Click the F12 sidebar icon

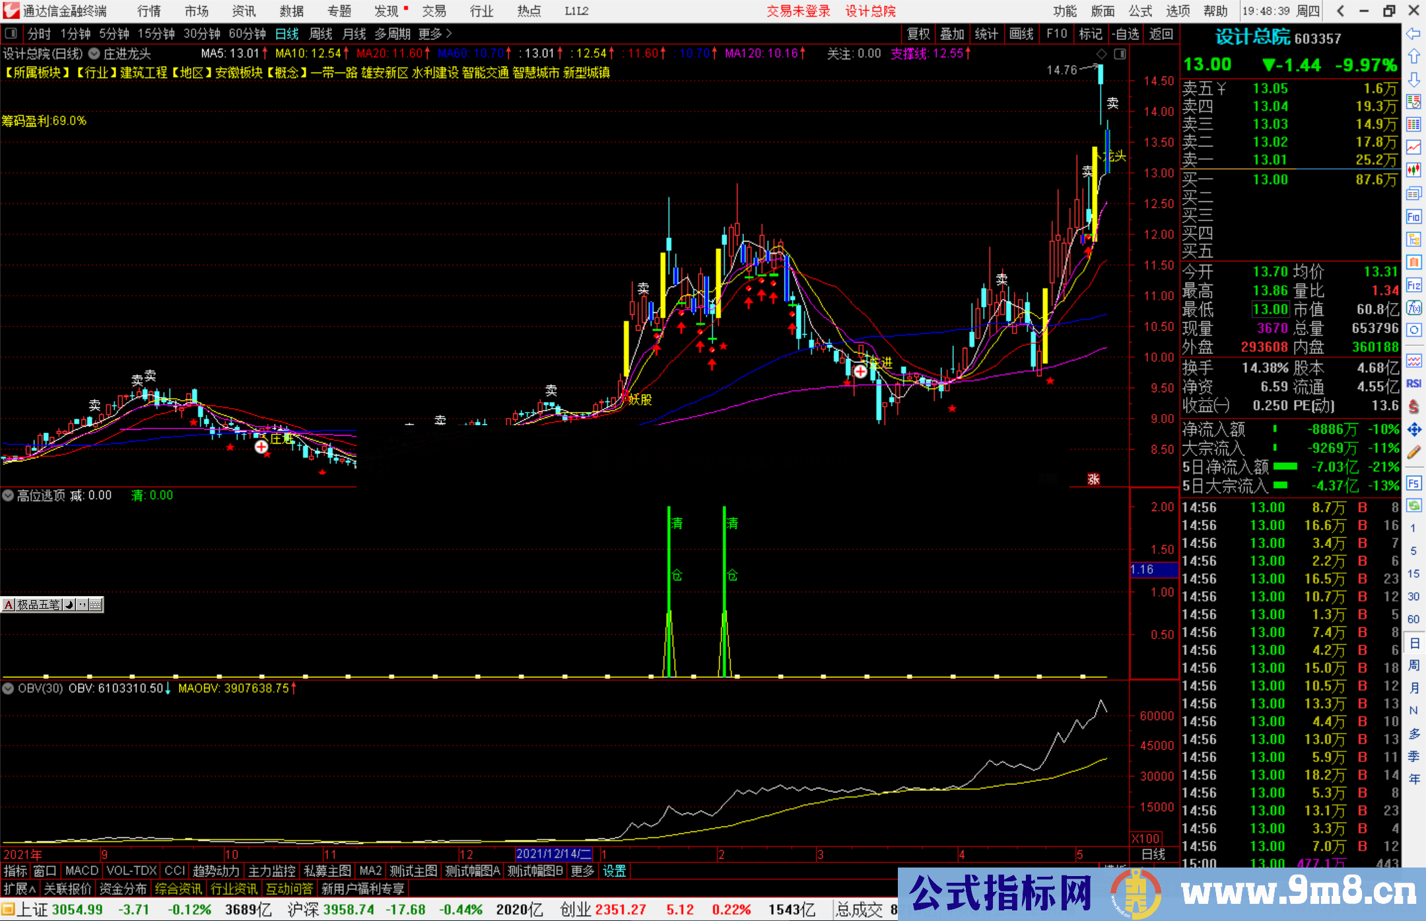coord(1413,285)
